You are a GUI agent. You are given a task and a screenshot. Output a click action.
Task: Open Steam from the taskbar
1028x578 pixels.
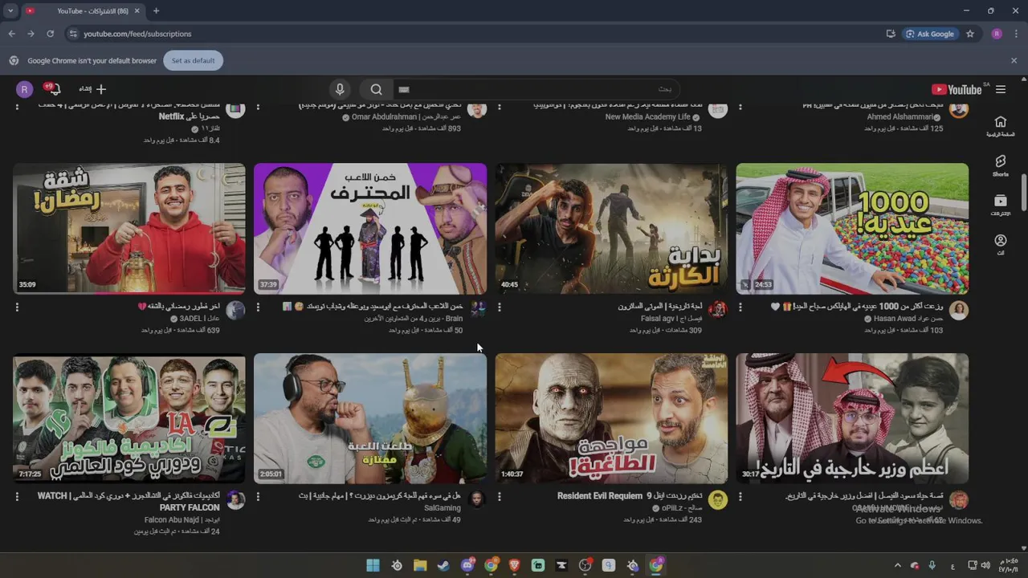pyautogui.click(x=443, y=565)
